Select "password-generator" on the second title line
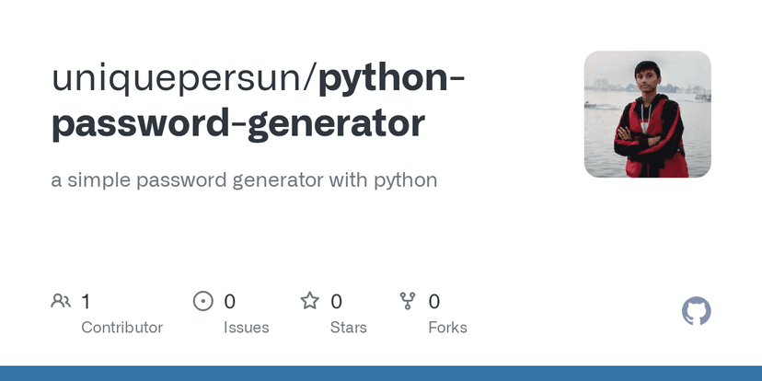Screen dimensions: 762x381 (x=238, y=123)
